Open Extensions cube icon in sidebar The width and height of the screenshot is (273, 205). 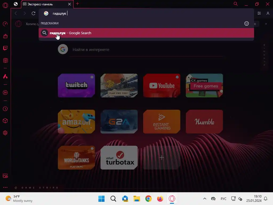coord(5,121)
